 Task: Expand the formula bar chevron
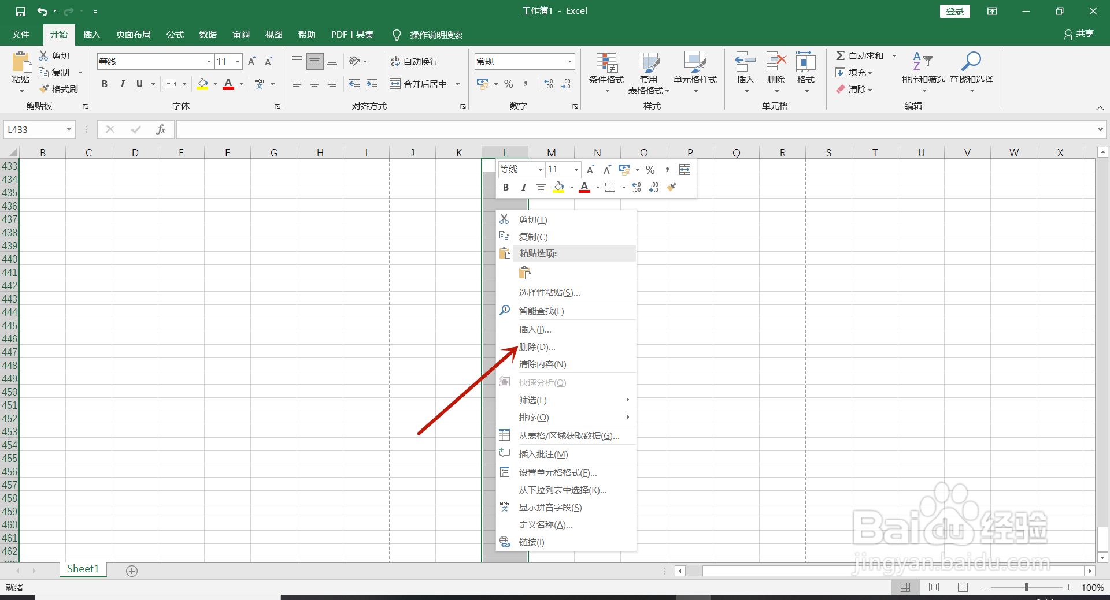[1100, 129]
